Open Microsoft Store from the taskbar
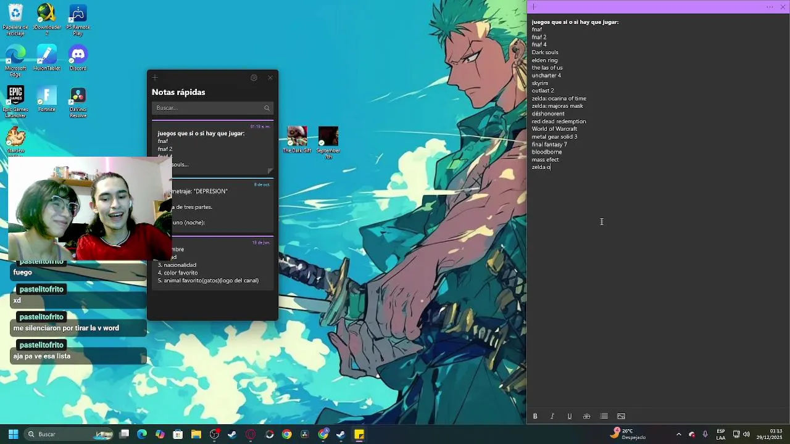 [178, 434]
